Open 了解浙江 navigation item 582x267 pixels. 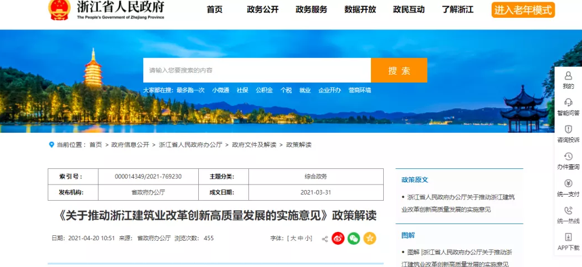pos(457,9)
